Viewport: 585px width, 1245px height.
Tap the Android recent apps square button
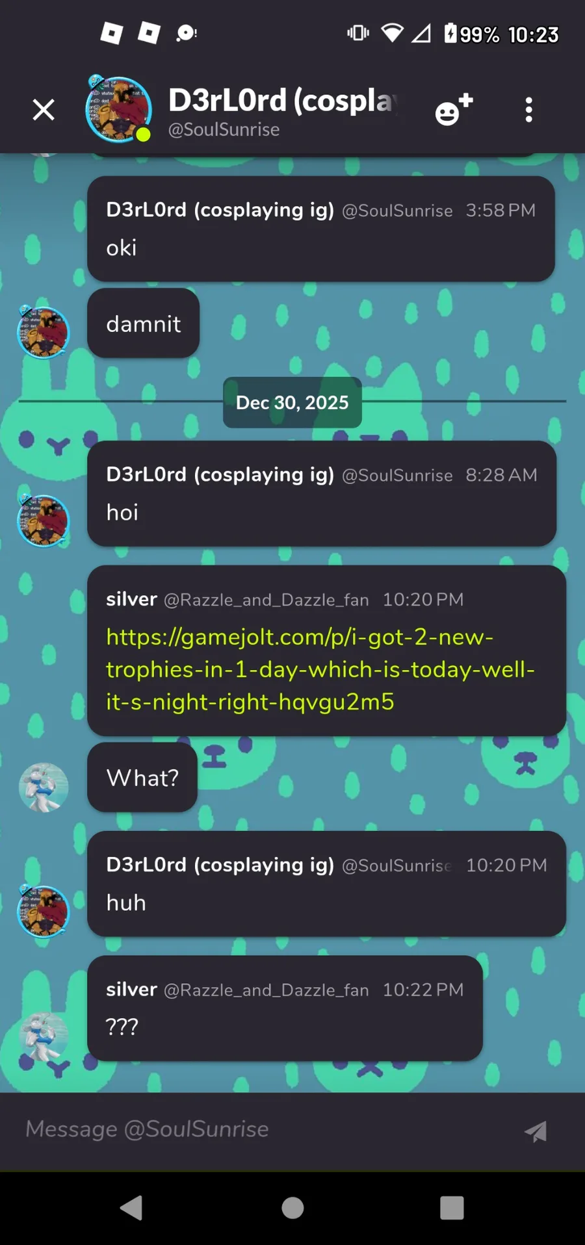(x=452, y=1208)
